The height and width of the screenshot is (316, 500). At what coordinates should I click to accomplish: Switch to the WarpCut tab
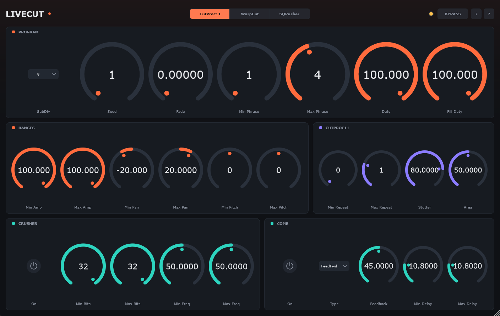coord(250,14)
